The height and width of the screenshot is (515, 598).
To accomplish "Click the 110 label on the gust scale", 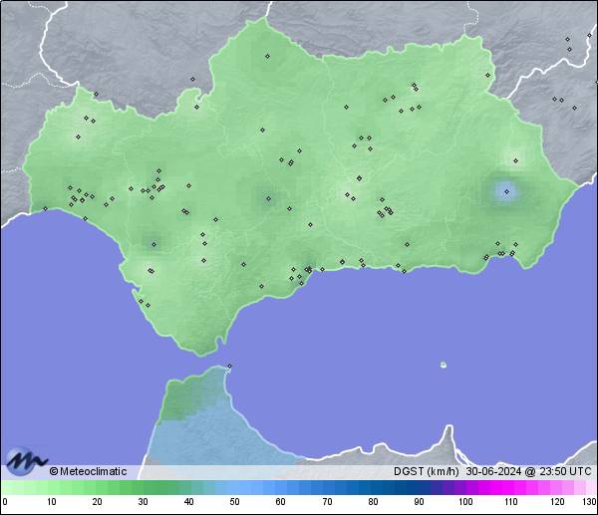I will 511,502.
